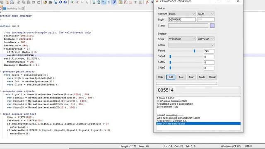Screen dimensions: 265x149
Task: Click the Redo arrow icon
Action: pyautogui.click(x=39, y=2)
